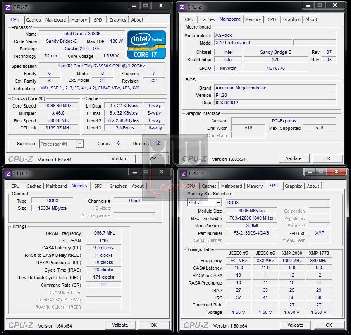Select About tab in Mainboard window

pos(311,19)
